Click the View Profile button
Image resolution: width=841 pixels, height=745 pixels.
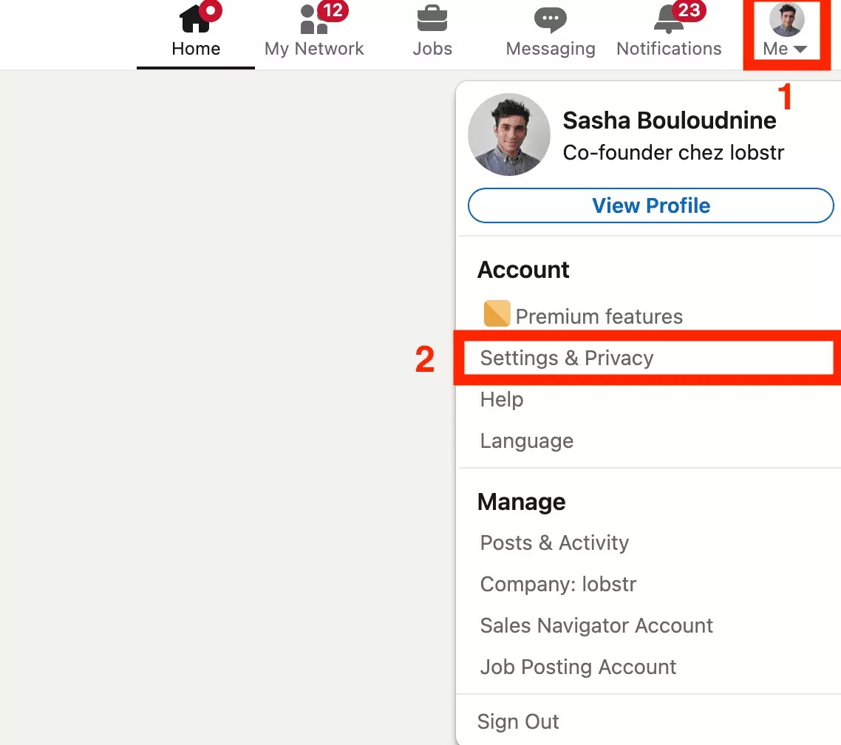tap(650, 205)
